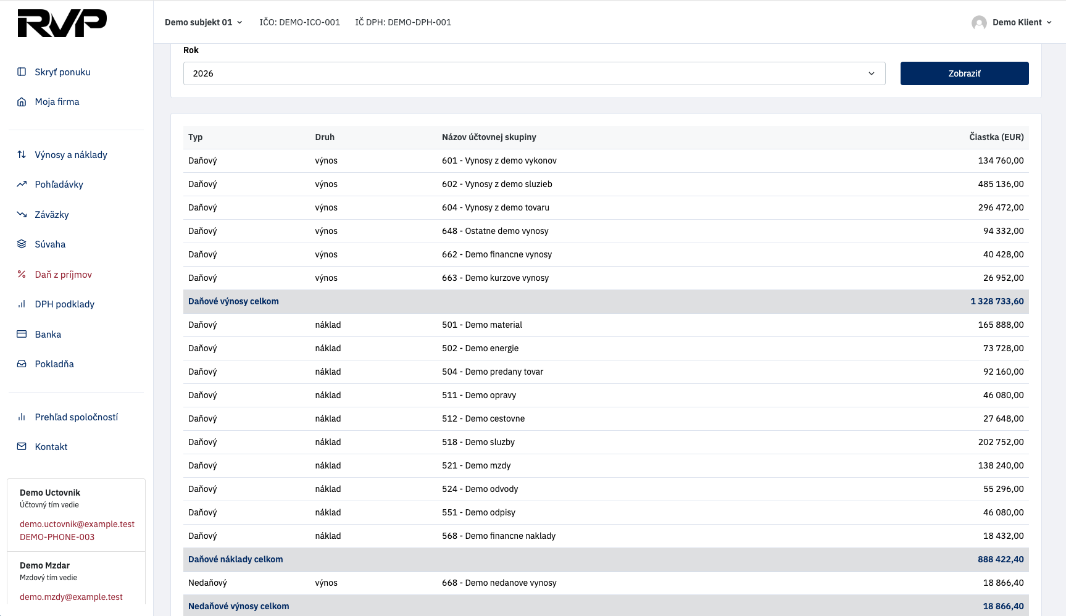The image size is (1066, 616).
Task: Click row 518 - Demo sluzby
Action: click(606, 442)
